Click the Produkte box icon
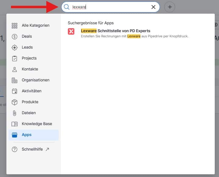The image size is (219, 177). [15, 102]
